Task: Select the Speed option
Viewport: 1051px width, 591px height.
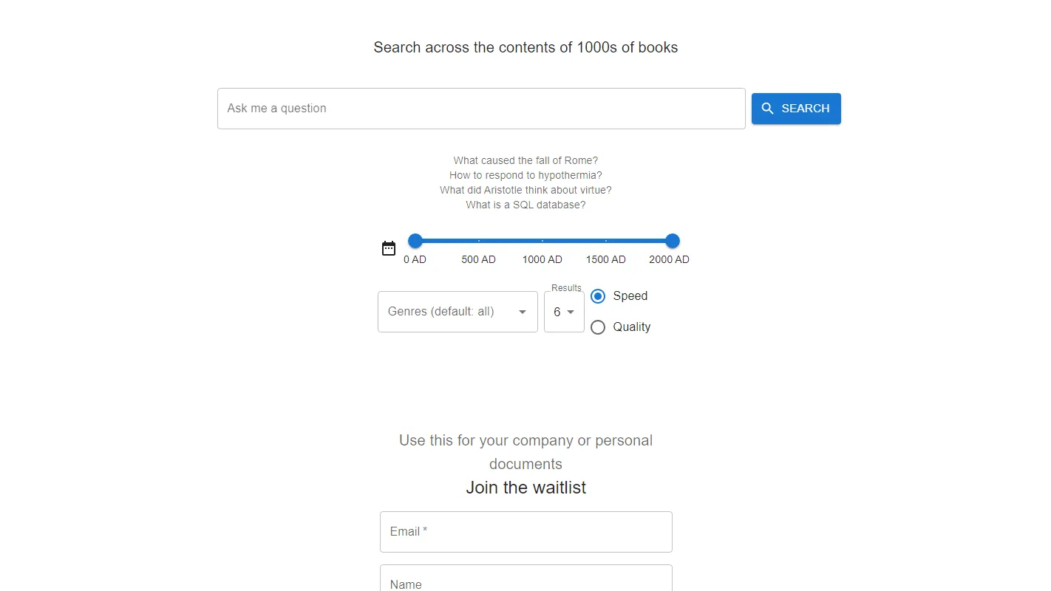Action: pyautogui.click(x=597, y=295)
